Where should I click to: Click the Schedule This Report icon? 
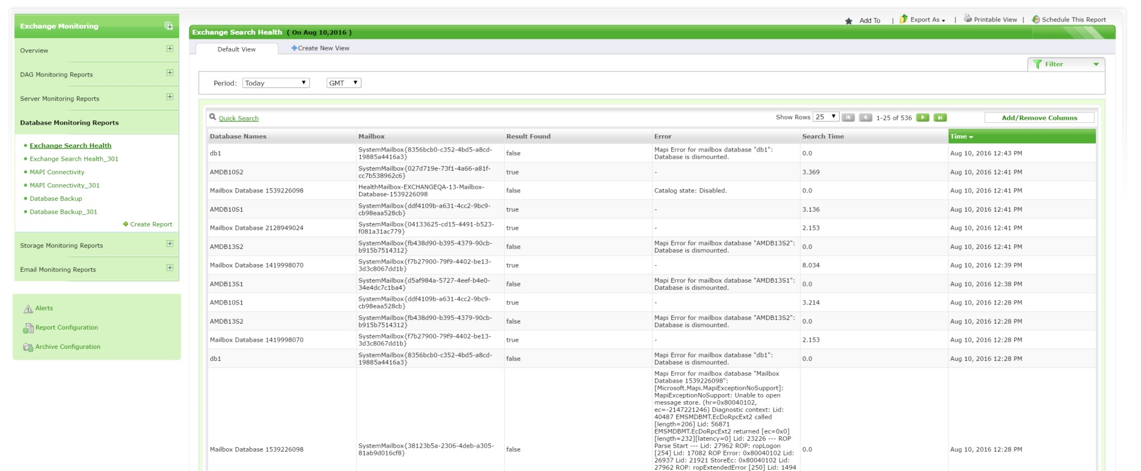tap(1036, 19)
